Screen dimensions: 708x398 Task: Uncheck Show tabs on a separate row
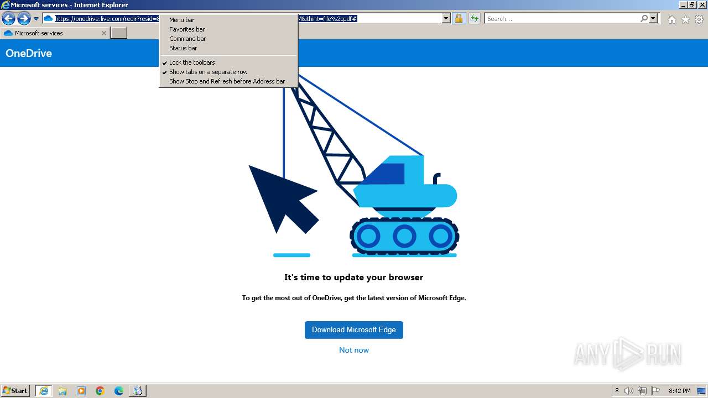pyautogui.click(x=228, y=72)
